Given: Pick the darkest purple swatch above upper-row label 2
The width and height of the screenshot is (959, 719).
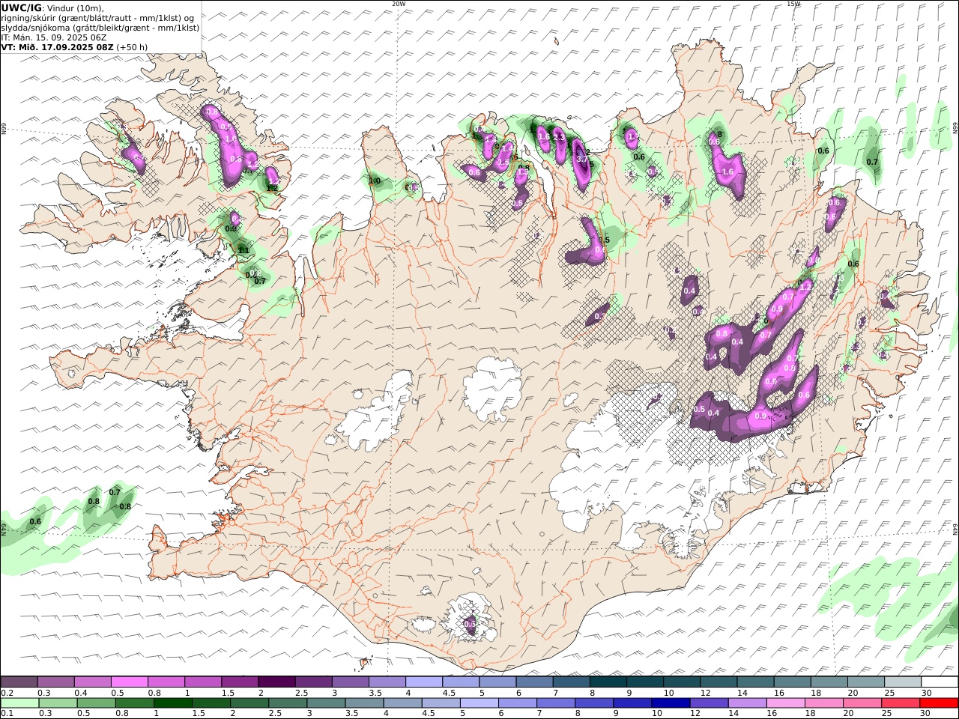Looking at the screenshot, I should coord(276,682).
